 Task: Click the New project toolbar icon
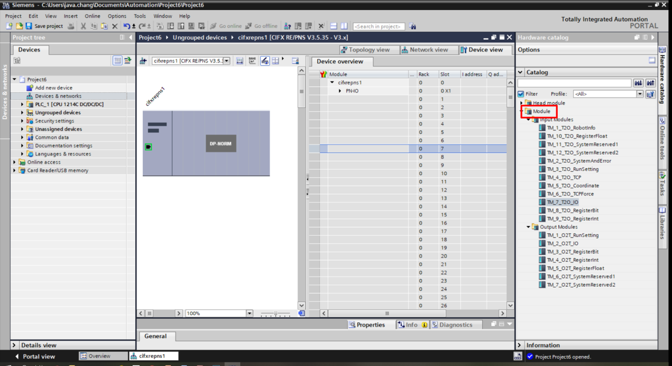10,26
